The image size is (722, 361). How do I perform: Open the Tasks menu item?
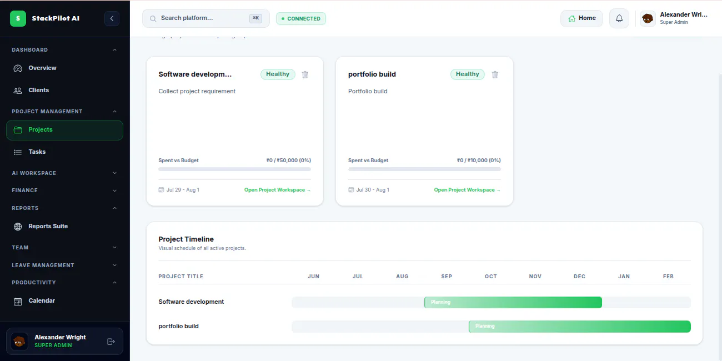pos(64,152)
